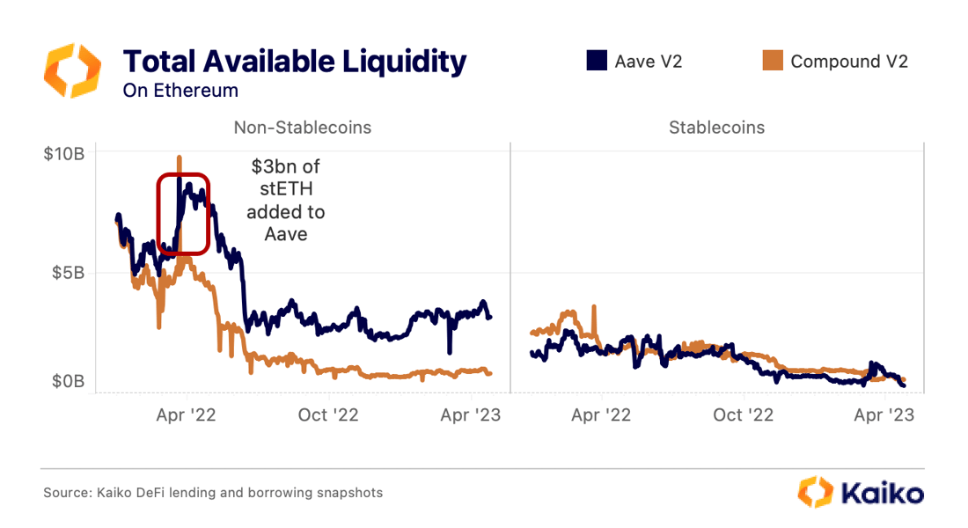The width and height of the screenshot is (968, 528).
Task: Select the Stablecoins panel header
Action: (x=716, y=128)
